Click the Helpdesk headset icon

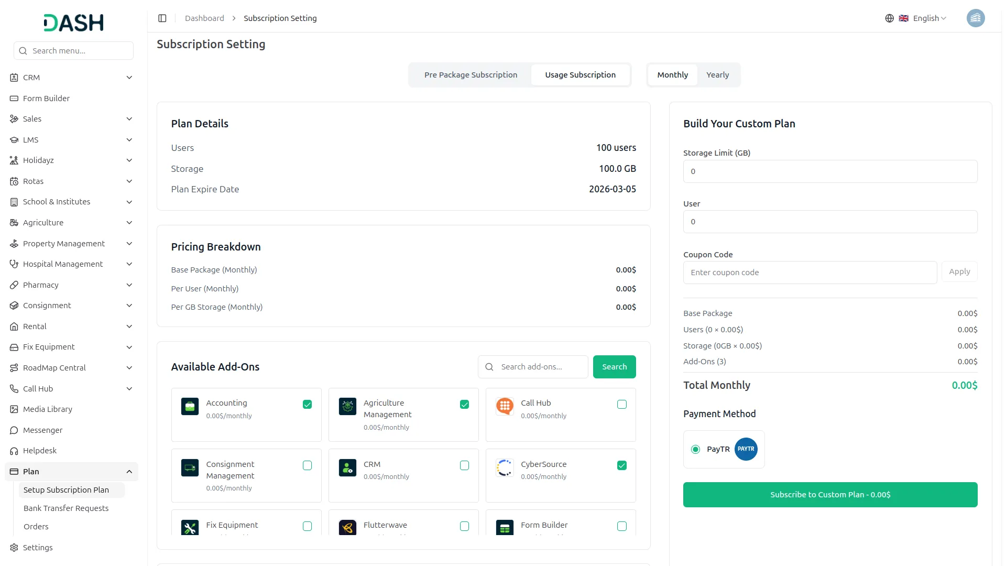click(14, 451)
